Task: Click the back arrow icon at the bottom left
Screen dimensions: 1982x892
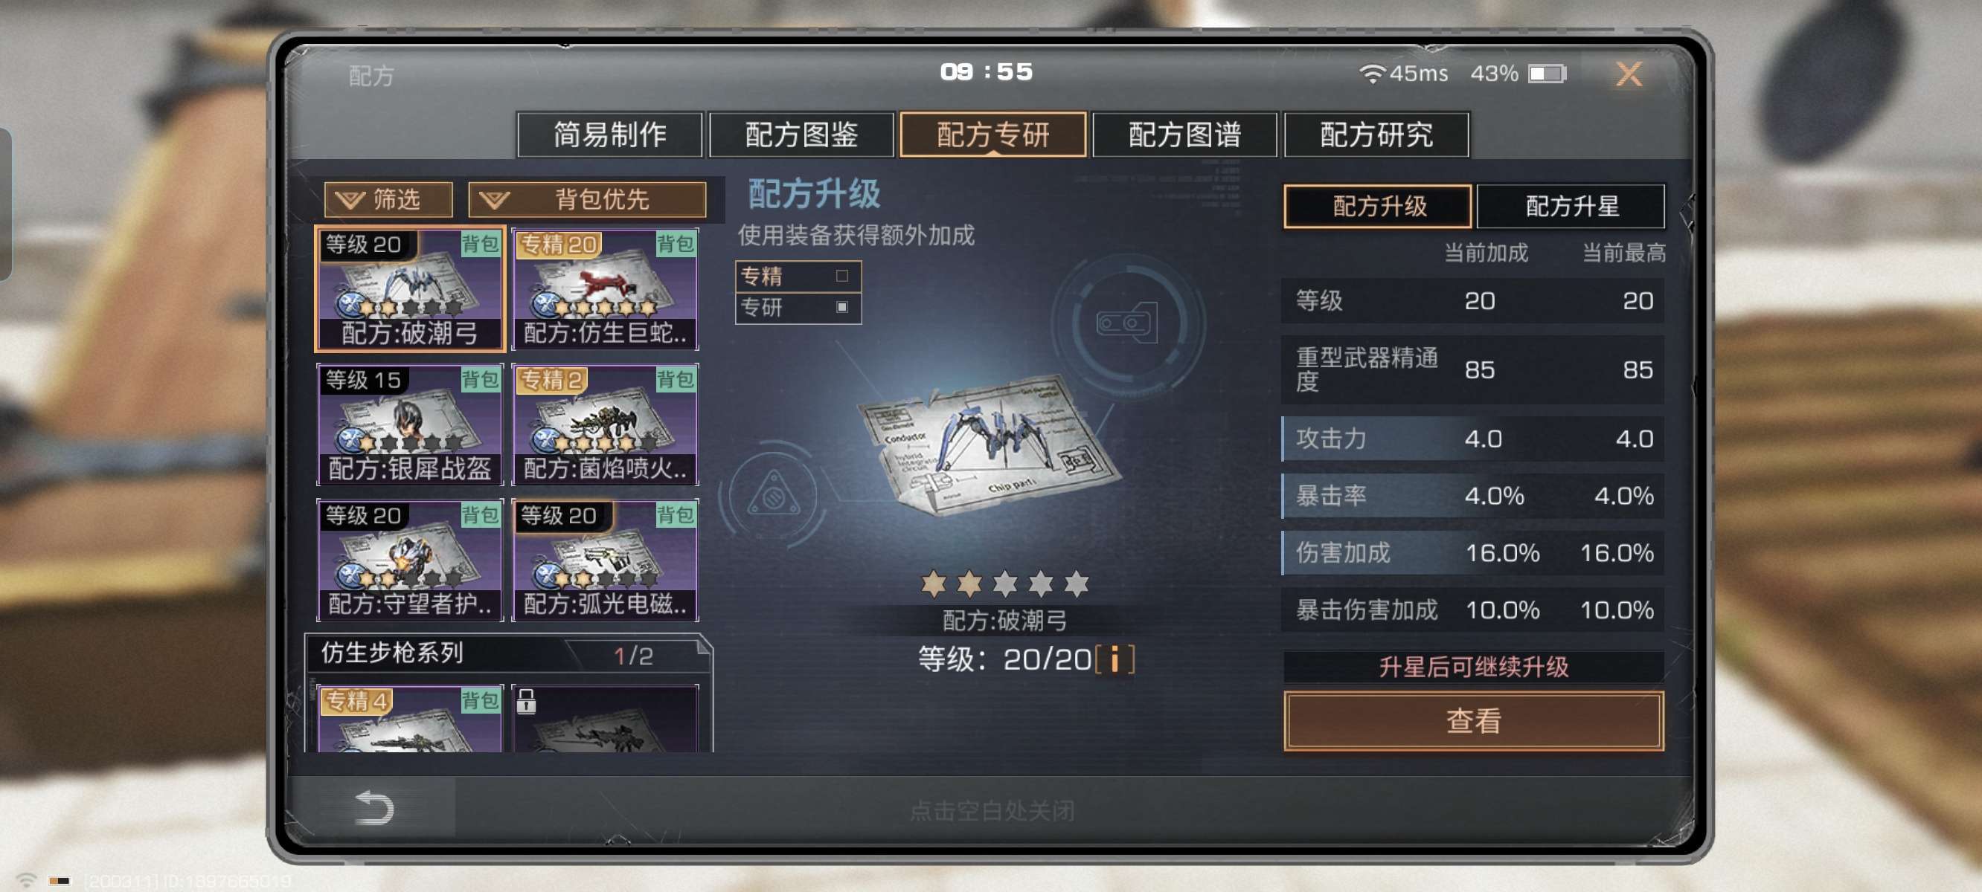Action: coord(374,807)
